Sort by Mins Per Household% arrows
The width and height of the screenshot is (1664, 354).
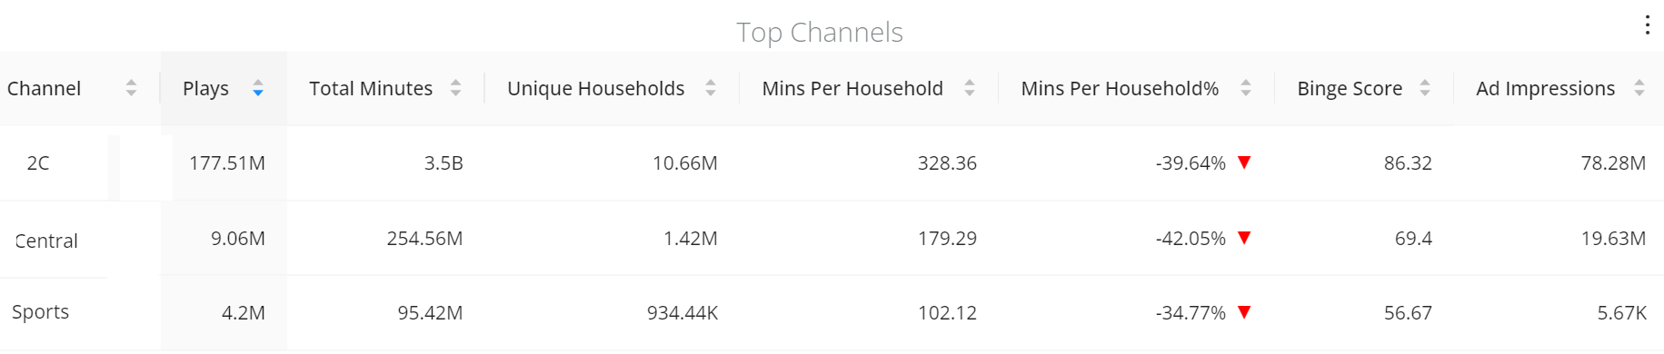(x=1246, y=88)
